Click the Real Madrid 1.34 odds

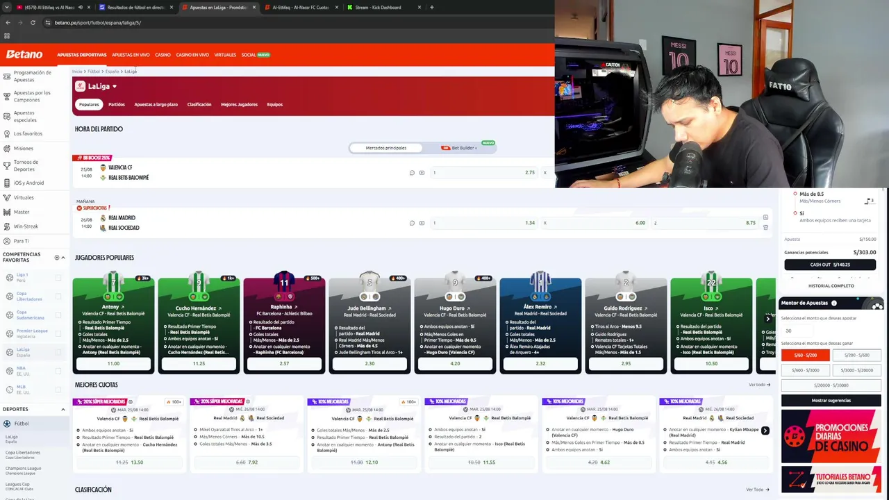tap(484, 223)
